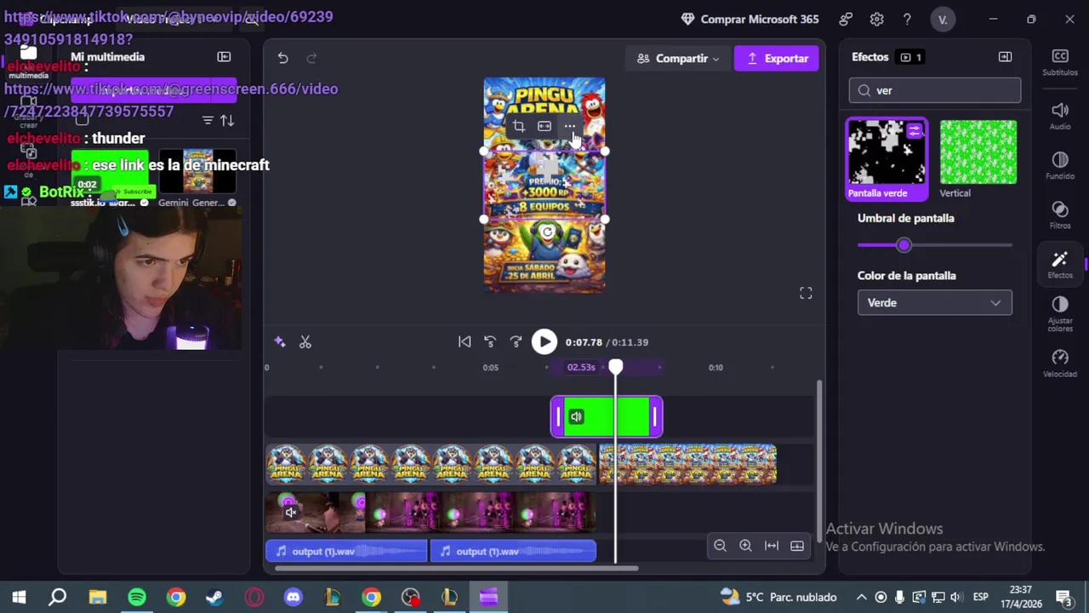Open Steam from the taskbar

(x=214, y=597)
